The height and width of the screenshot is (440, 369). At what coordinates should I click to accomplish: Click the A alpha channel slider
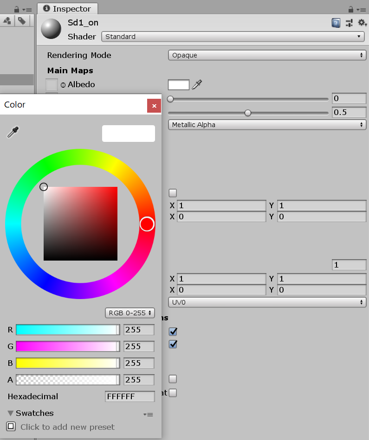(68, 380)
